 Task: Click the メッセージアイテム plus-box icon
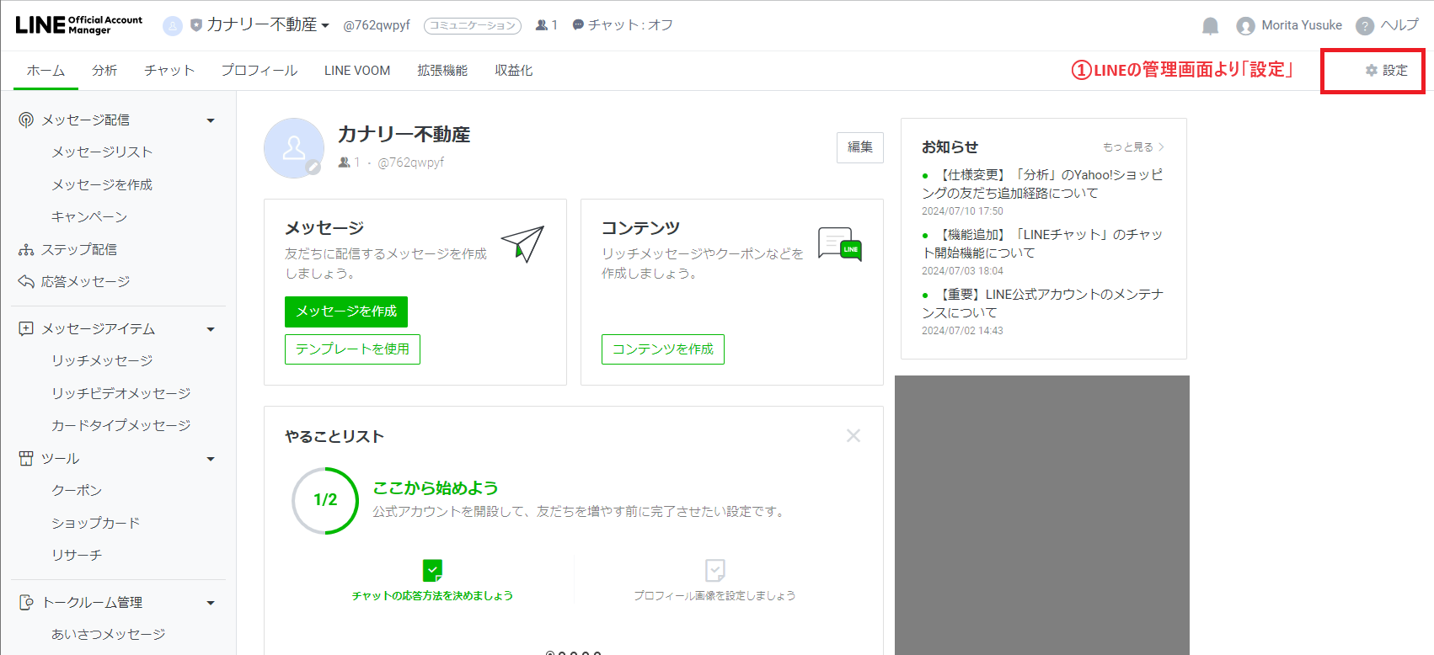(x=26, y=328)
